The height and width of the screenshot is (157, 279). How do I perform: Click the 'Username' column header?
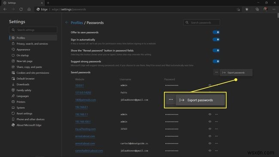125,79
